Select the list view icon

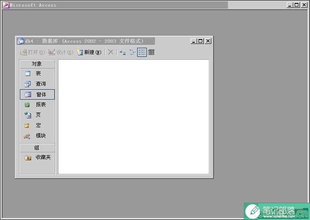click(x=142, y=52)
